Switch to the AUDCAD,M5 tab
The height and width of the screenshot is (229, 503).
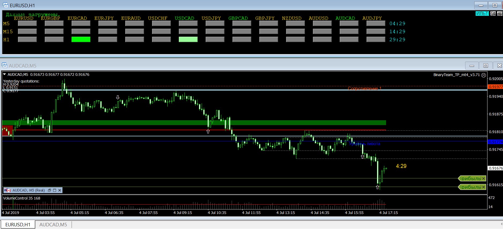click(x=53, y=224)
